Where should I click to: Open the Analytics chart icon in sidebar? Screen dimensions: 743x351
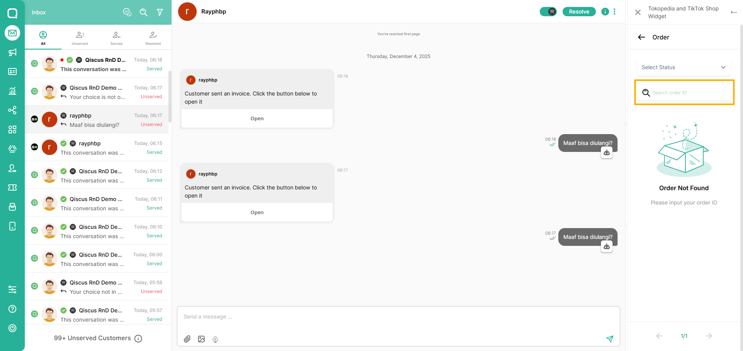(12, 91)
